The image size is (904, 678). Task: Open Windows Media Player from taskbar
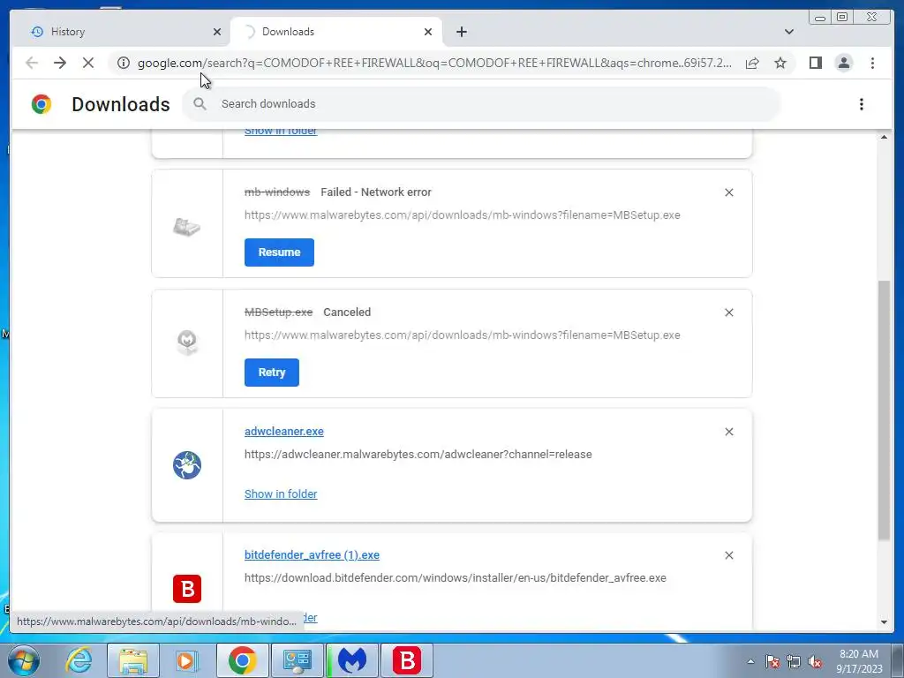(x=186, y=660)
